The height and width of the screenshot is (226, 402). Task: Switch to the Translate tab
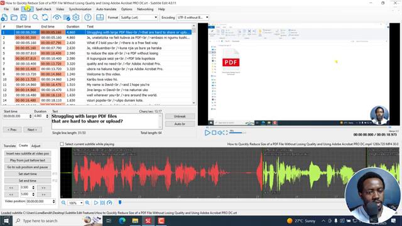[x=10, y=146]
